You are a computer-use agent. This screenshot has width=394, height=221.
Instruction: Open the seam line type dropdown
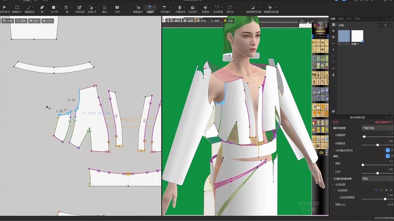[377, 128]
